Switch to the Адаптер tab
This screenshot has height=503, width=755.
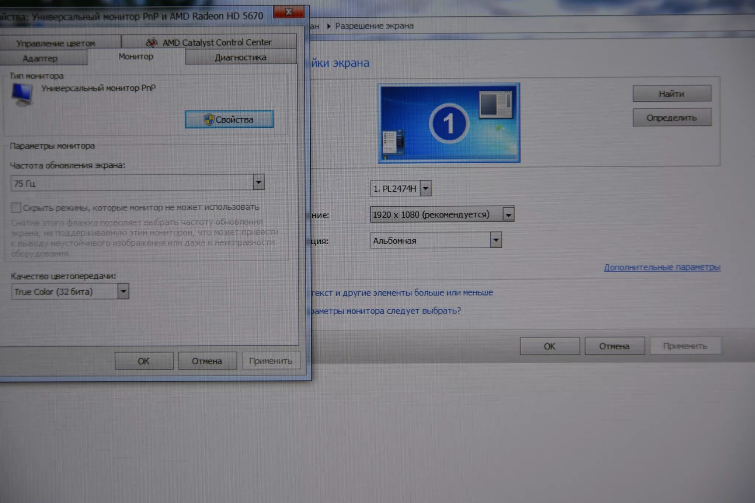point(40,58)
